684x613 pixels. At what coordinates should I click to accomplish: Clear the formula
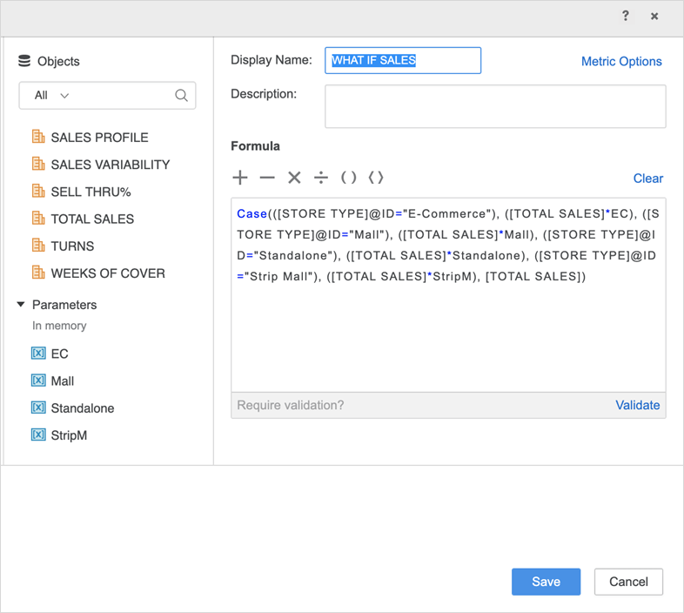click(647, 178)
